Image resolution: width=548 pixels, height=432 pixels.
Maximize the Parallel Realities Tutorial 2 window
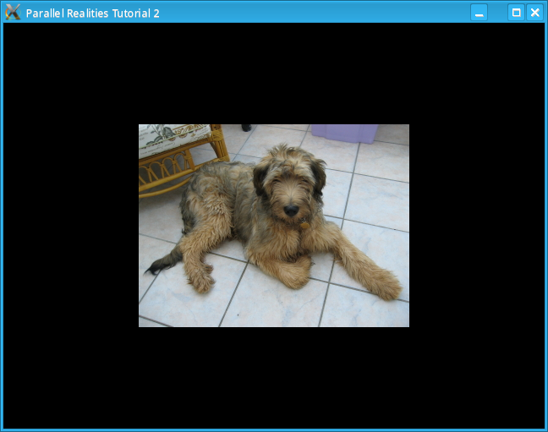516,13
